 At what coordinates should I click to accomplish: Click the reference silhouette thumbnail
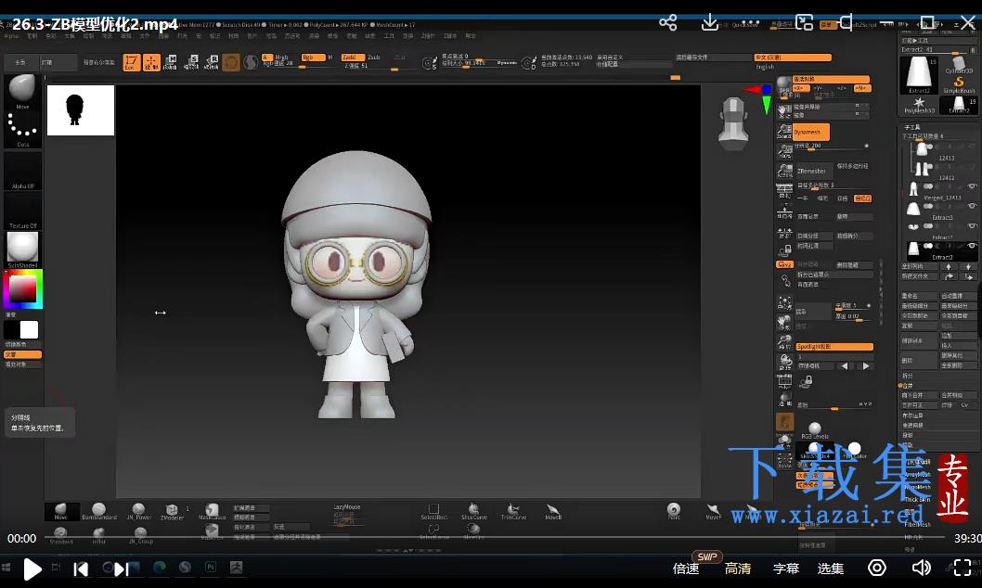point(81,110)
